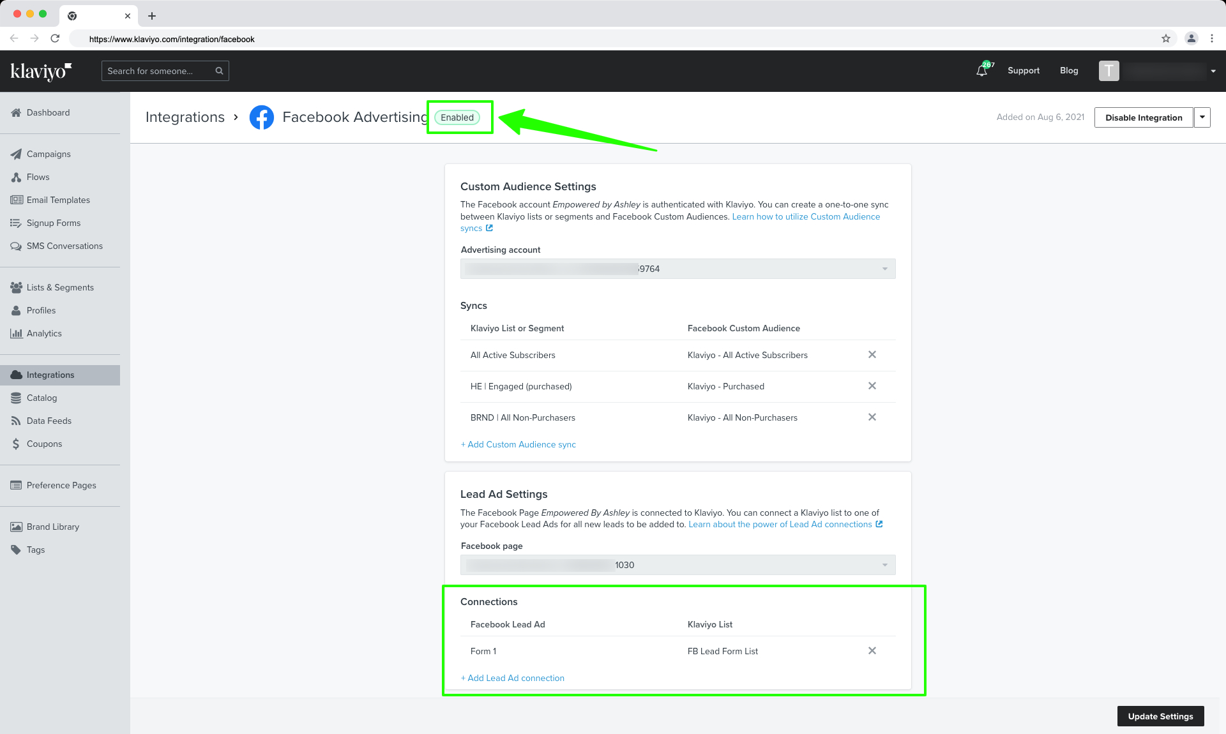Open Learn about Lead Ad connections link
This screenshot has height=734, width=1226.
tap(780, 524)
